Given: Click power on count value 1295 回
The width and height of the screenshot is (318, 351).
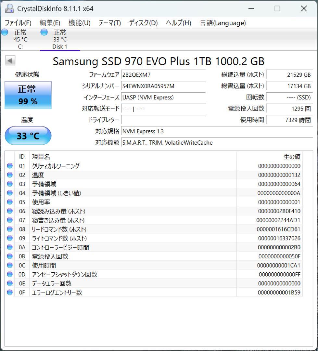Looking at the screenshot, I should (289, 109).
